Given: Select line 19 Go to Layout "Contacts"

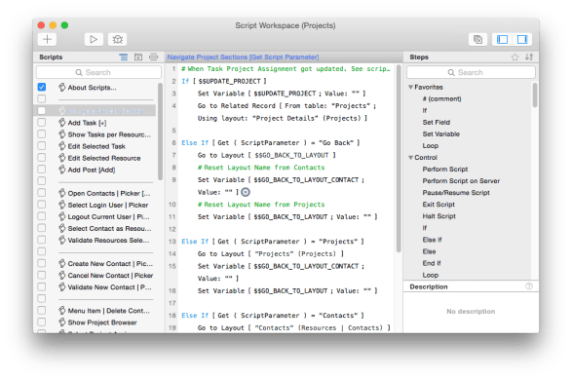Looking at the screenshot, I should [293, 327].
